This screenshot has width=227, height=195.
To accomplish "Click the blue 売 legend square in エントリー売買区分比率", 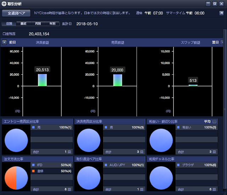I will pyautogui.click(x=33, y=127).
